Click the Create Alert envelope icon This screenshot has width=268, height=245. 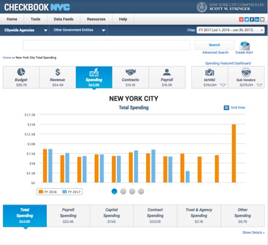245,46
